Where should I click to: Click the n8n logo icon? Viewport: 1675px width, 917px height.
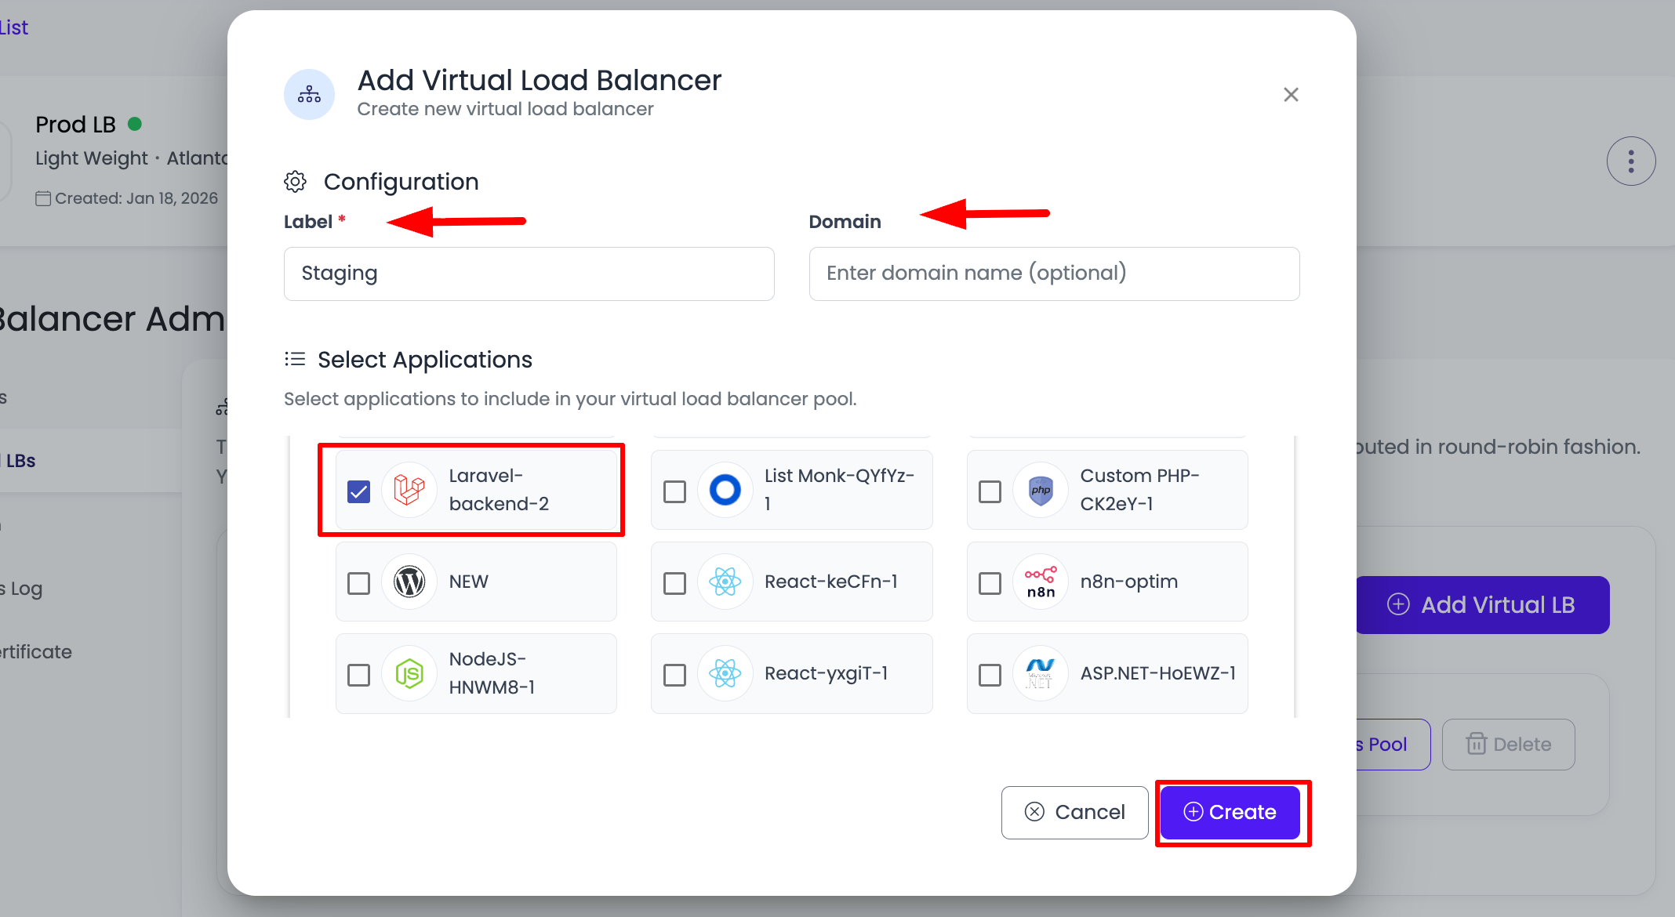(1041, 582)
